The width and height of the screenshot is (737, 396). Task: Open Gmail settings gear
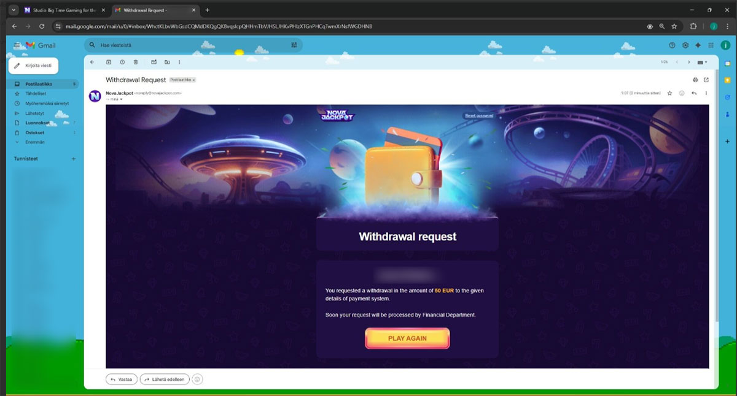[x=685, y=45]
